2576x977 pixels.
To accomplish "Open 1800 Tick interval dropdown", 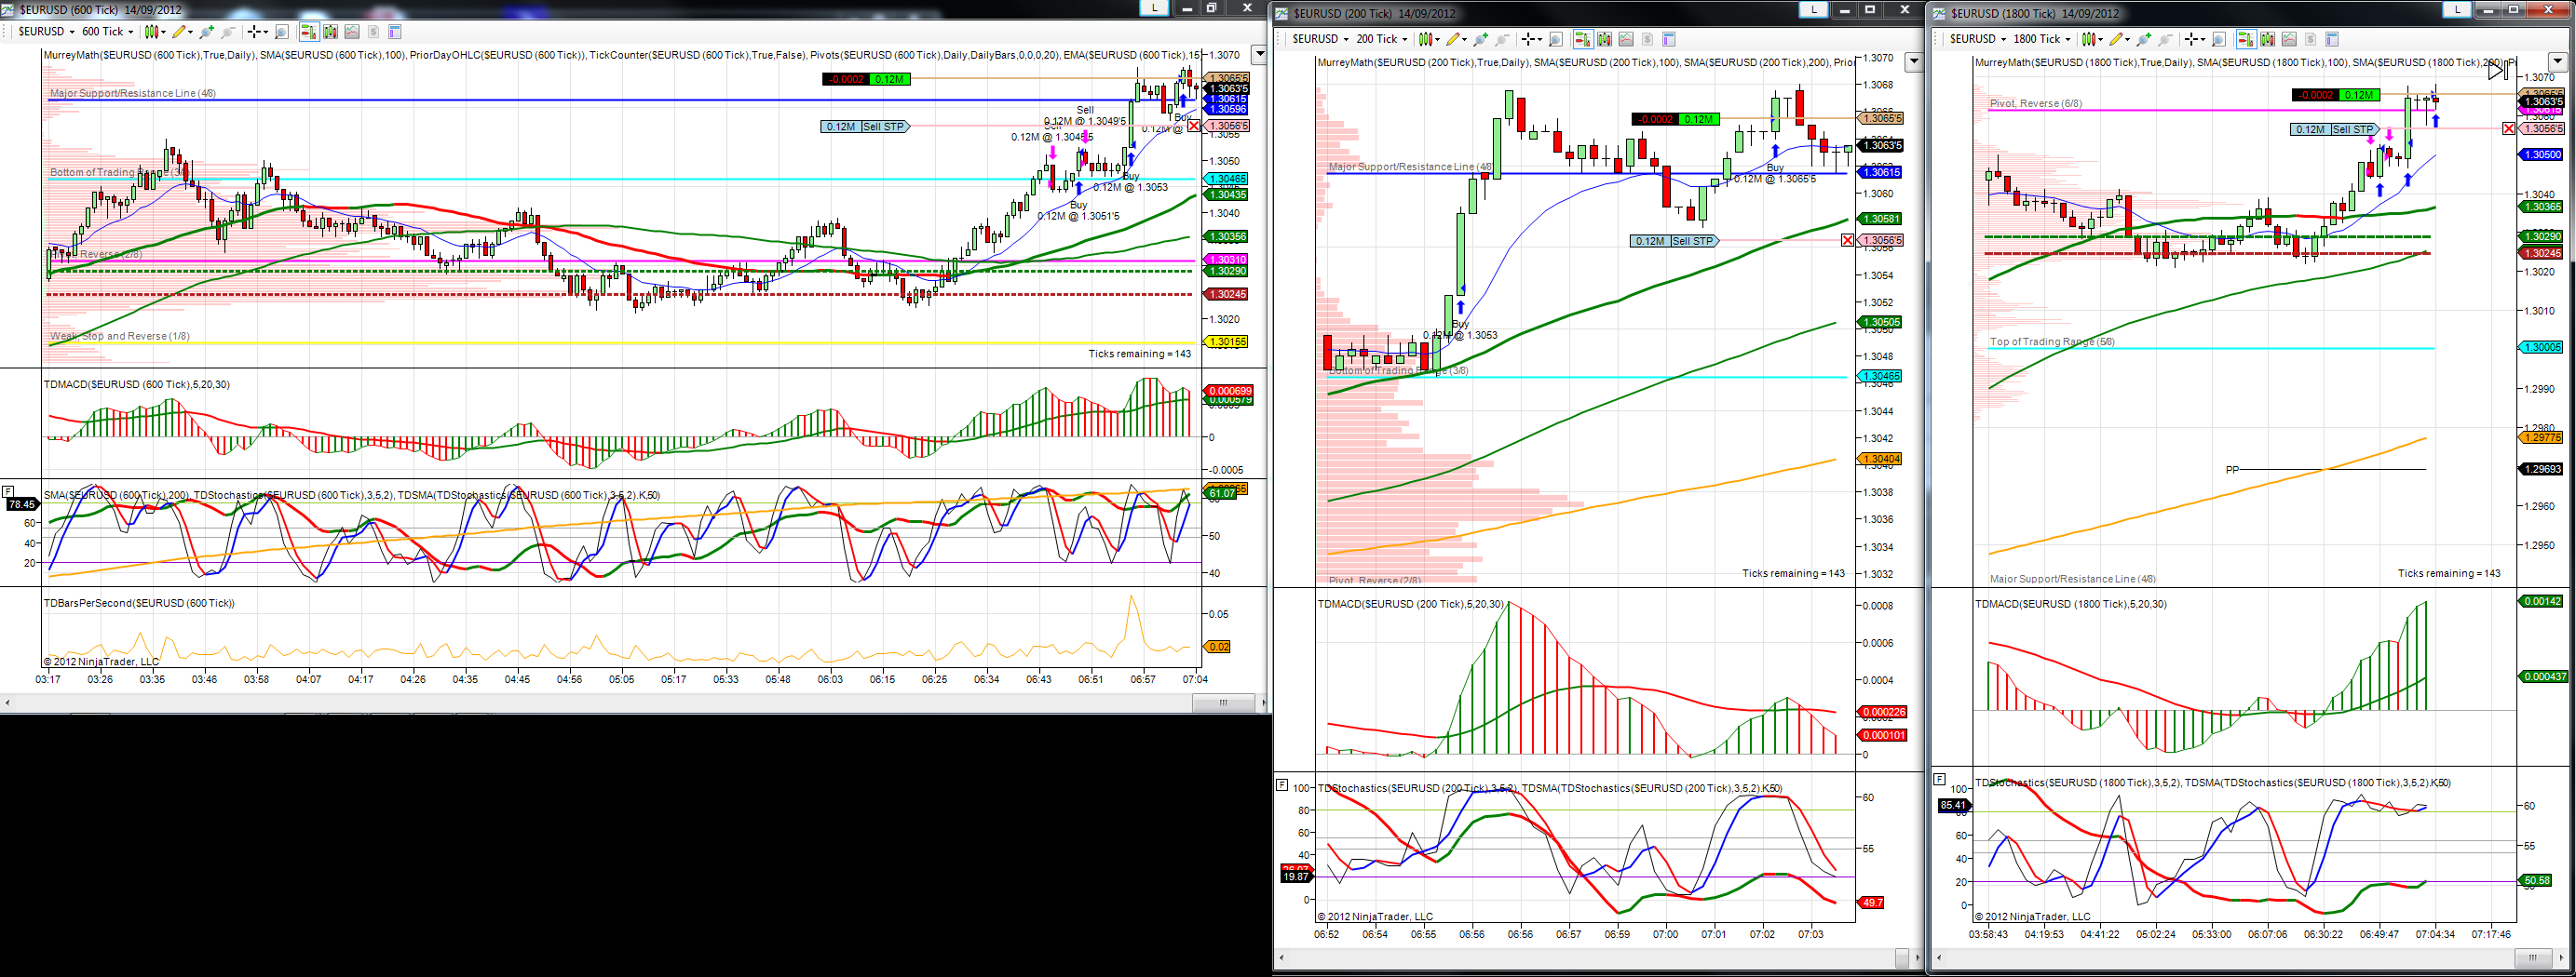I will 2042,39.
